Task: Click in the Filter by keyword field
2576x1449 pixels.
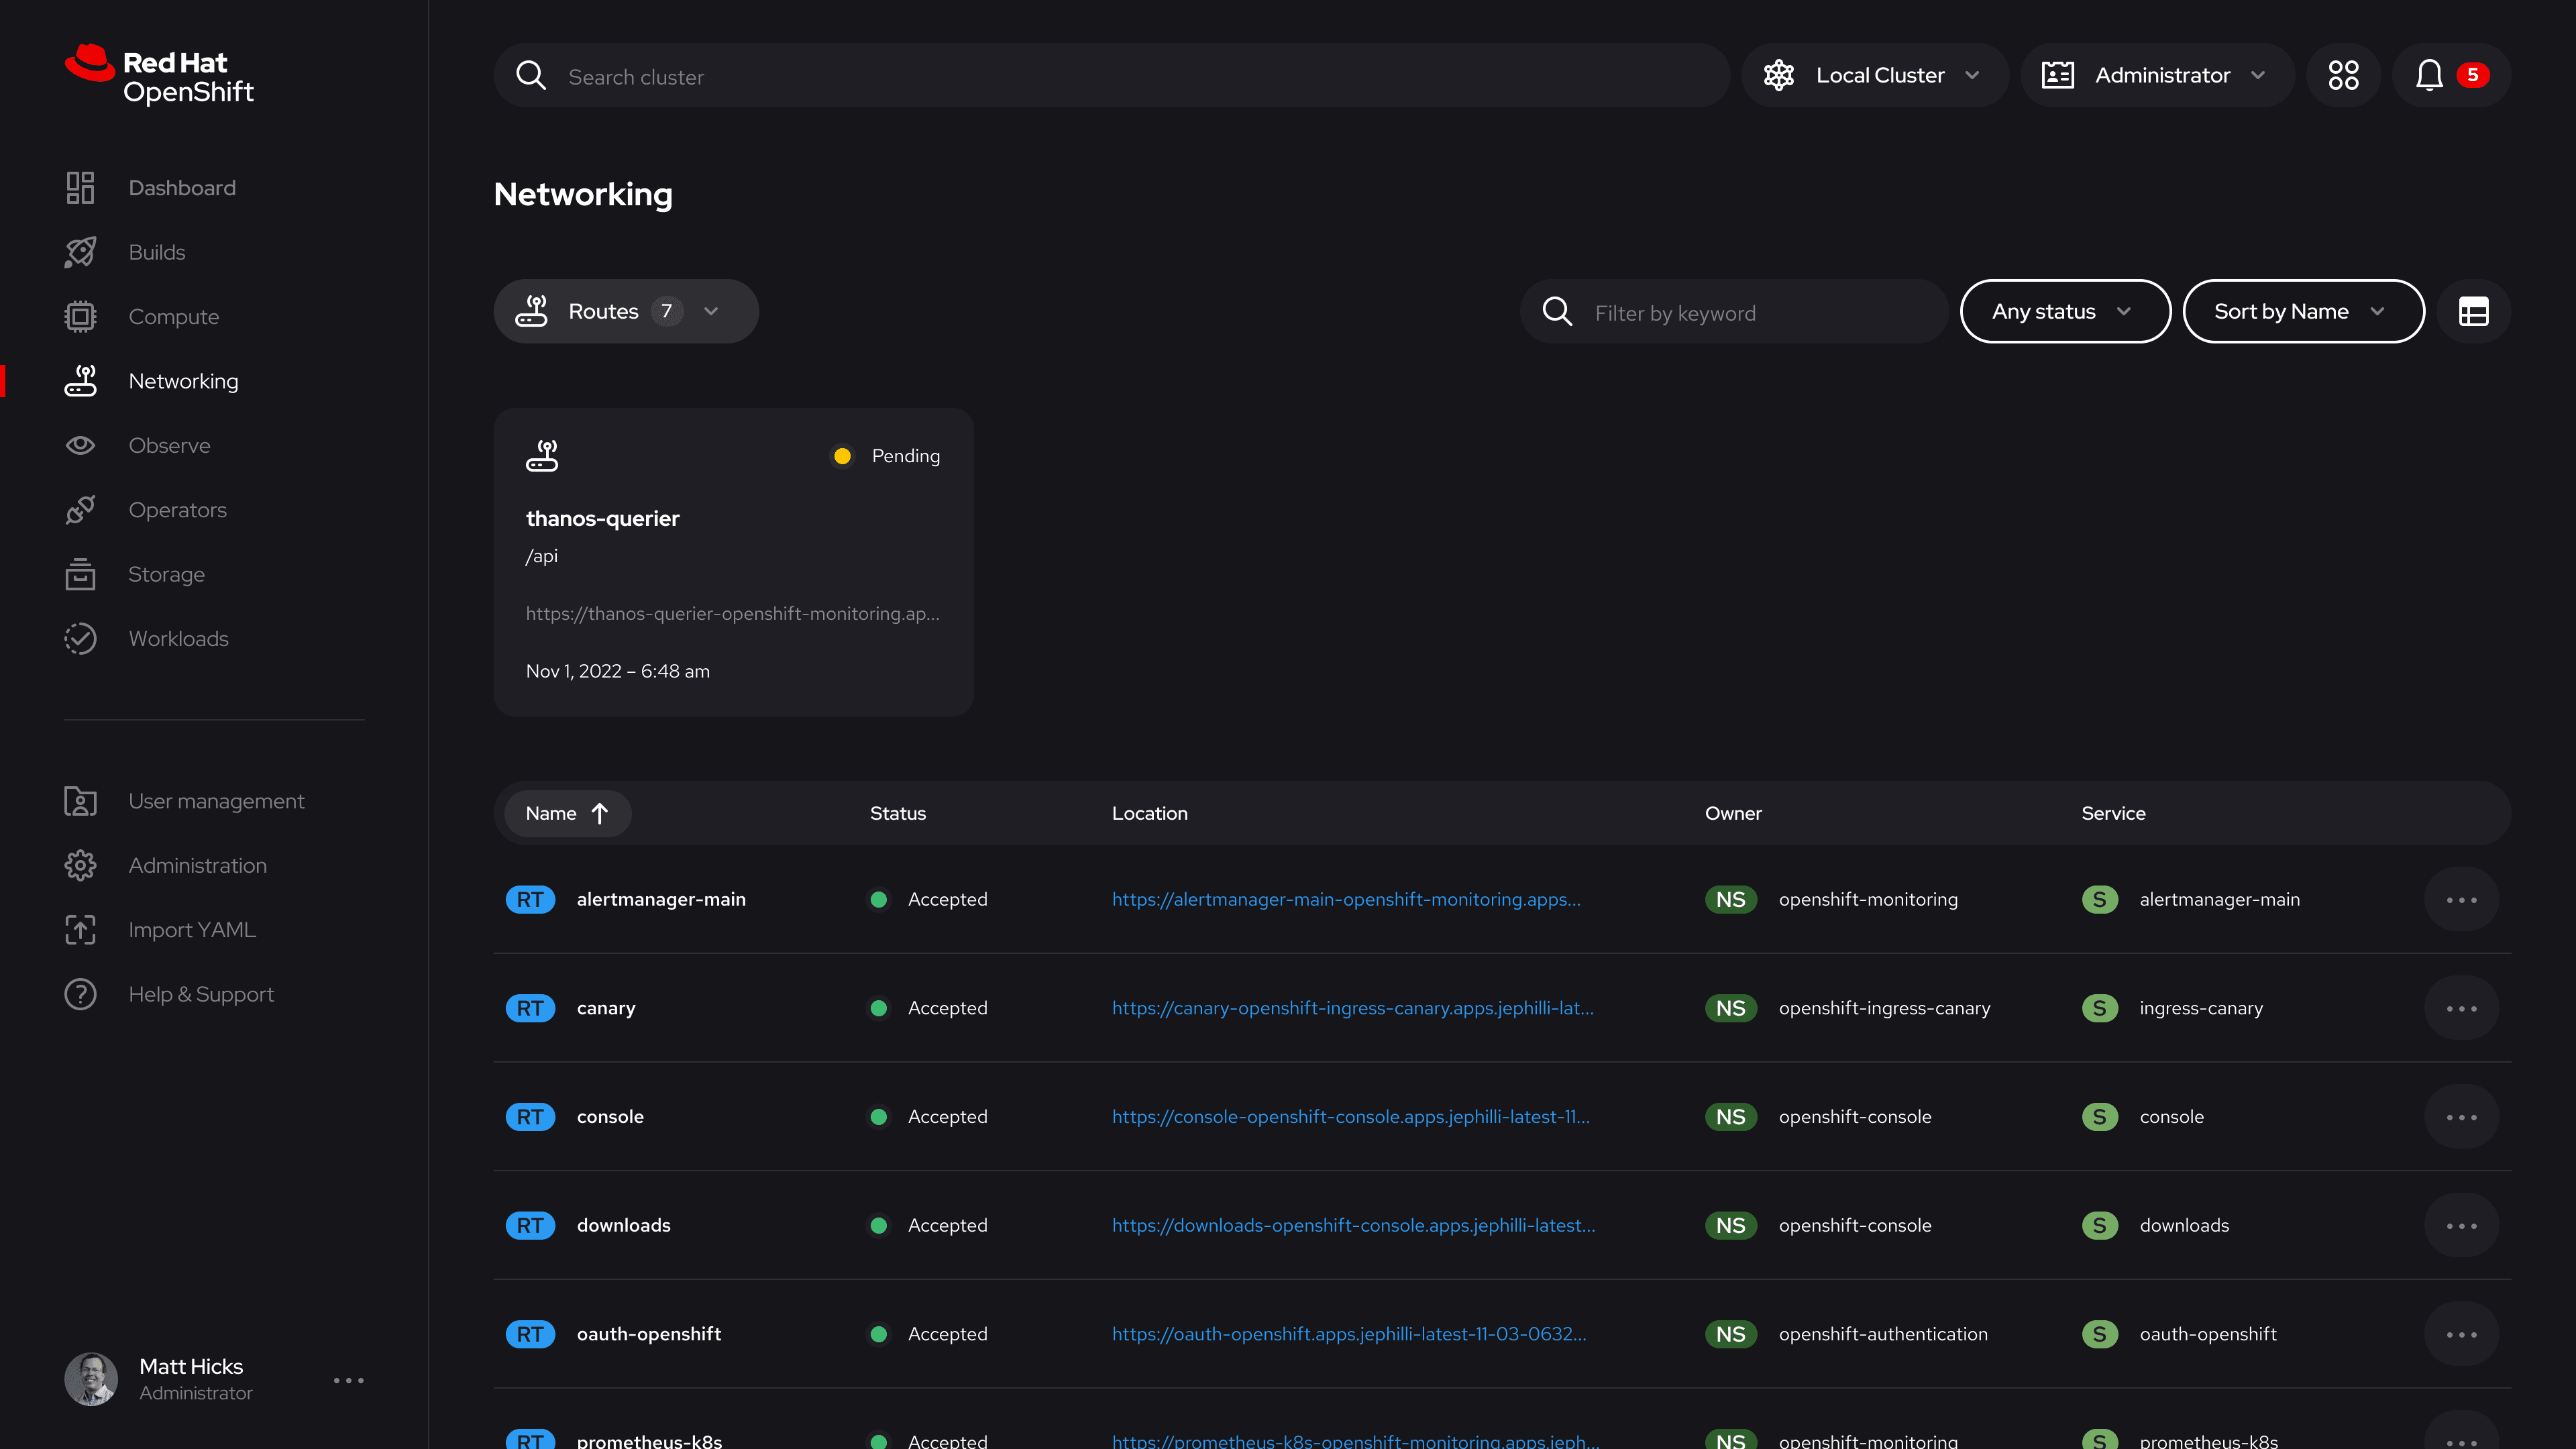Action: 1734,312
